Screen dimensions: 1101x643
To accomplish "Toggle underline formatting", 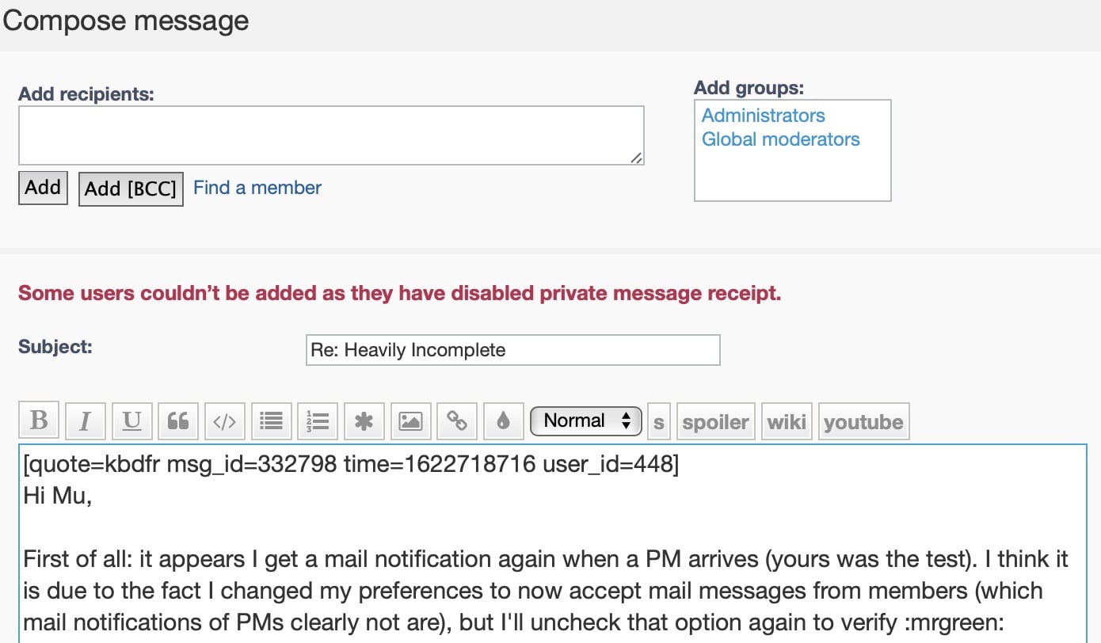I will [131, 420].
